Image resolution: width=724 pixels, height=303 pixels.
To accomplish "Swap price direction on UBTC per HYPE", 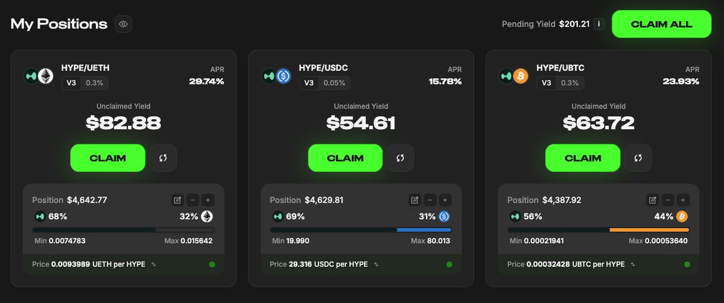I will [633, 264].
